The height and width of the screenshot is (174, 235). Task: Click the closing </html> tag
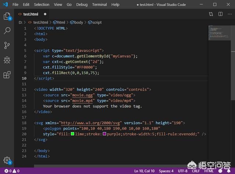click(42, 156)
